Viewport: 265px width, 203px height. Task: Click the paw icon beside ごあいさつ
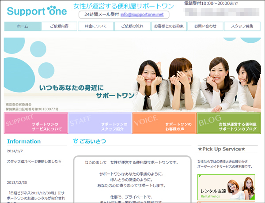click(76, 141)
